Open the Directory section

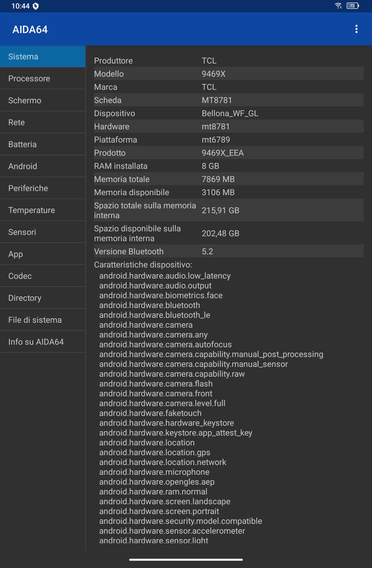pos(43,298)
